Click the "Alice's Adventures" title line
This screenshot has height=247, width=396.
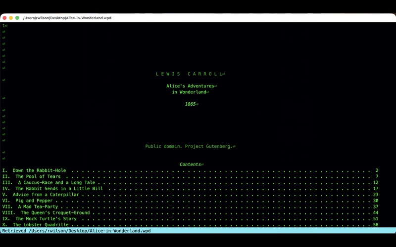(x=190, y=86)
